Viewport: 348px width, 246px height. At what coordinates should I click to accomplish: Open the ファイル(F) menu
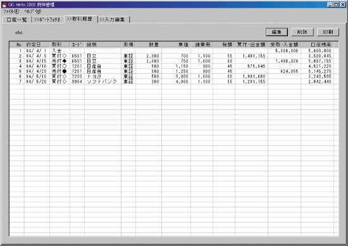tap(11, 11)
